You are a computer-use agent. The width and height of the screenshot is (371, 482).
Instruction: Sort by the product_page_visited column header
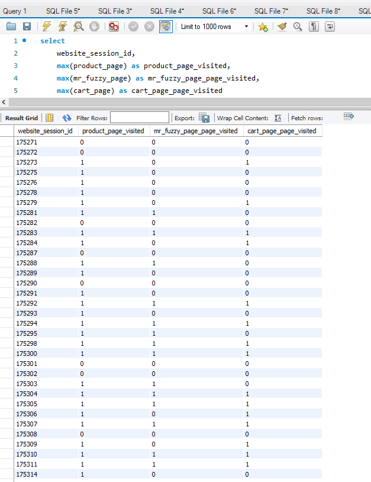[x=114, y=131]
